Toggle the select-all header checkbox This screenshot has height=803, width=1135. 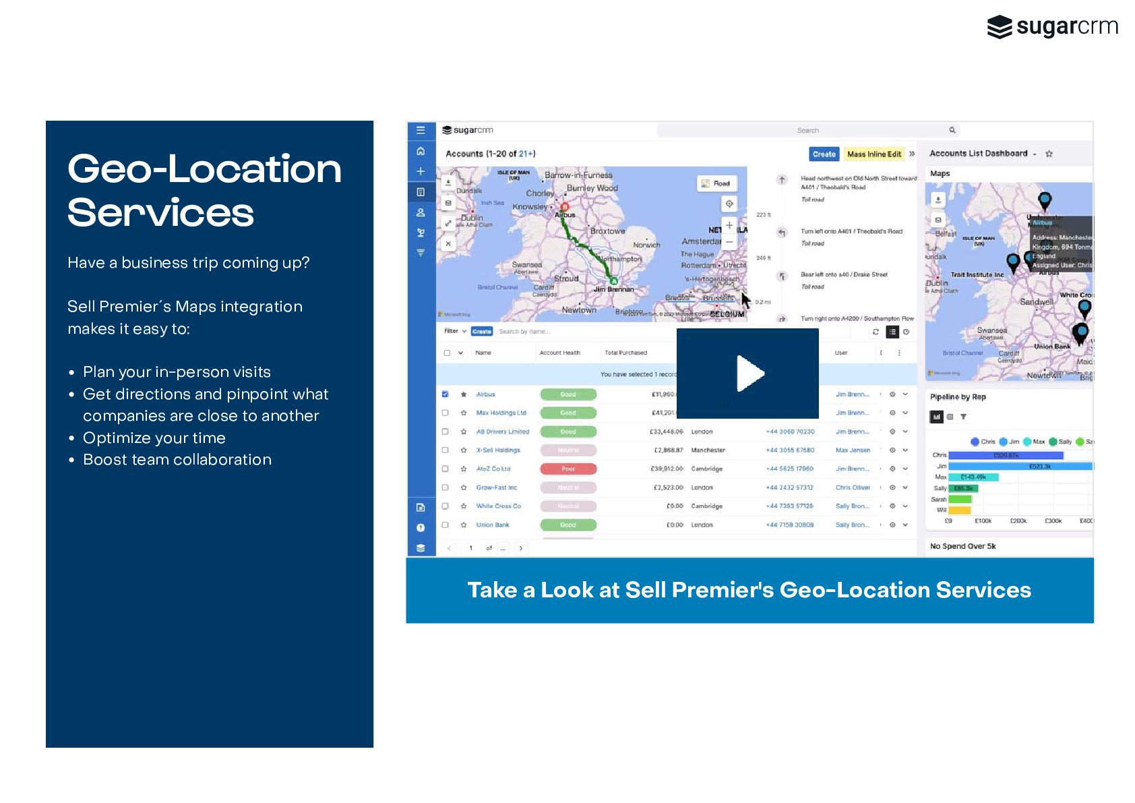[x=447, y=353]
